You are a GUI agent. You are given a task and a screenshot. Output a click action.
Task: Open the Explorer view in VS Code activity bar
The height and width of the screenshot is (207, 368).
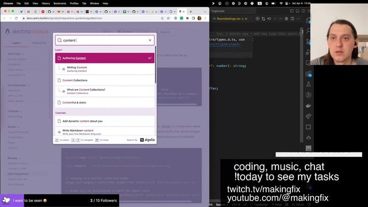pyautogui.click(x=308, y=21)
